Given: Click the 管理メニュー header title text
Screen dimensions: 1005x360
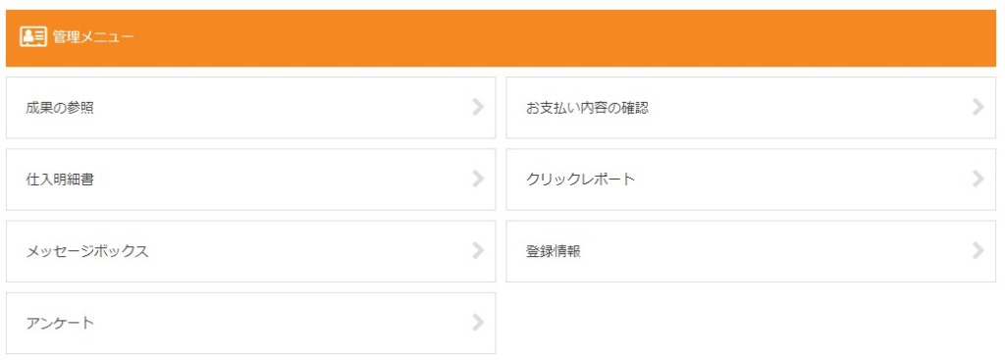Looking at the screenshot, I should pyautogui.click(x=93, y=37).
